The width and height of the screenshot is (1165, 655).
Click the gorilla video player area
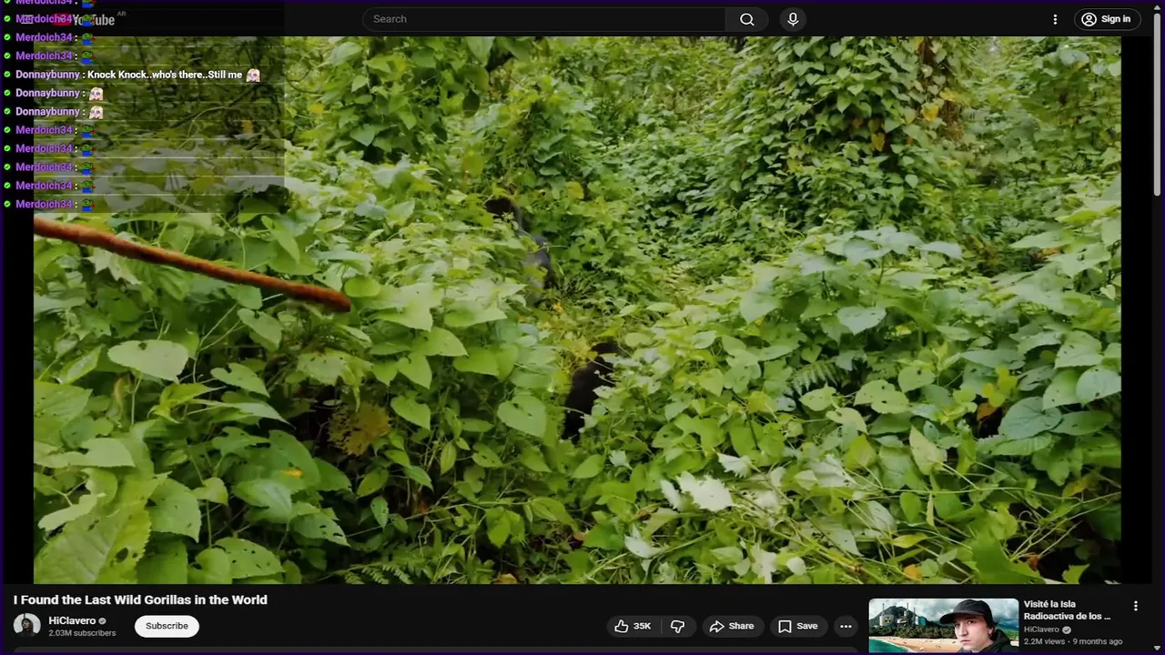[x=577, y=309]
